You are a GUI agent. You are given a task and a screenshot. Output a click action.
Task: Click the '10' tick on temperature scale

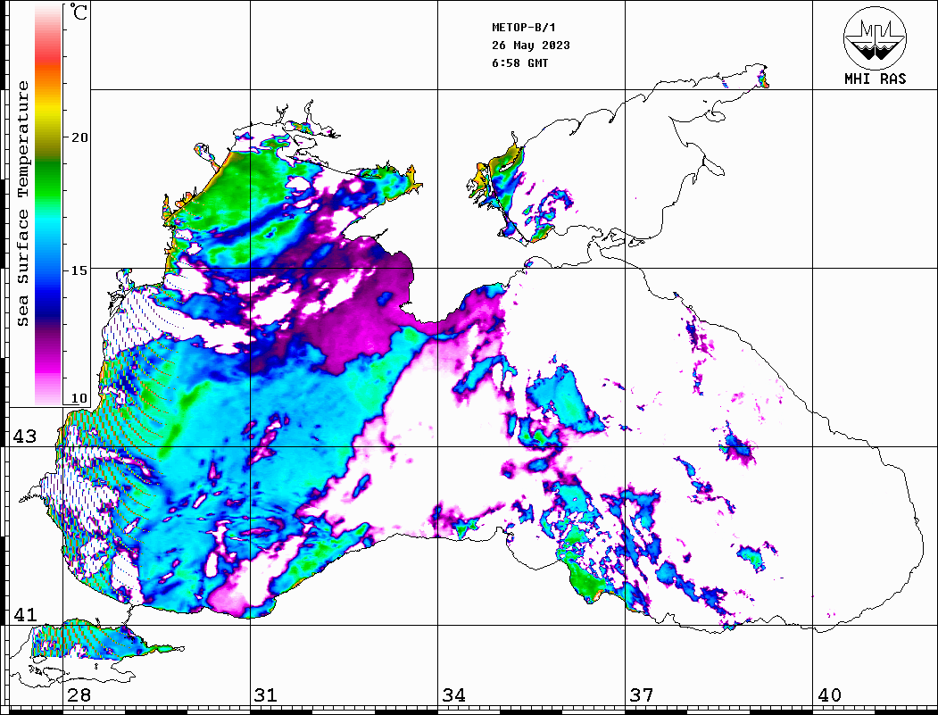pyautogui.click(x=79, y=398)
